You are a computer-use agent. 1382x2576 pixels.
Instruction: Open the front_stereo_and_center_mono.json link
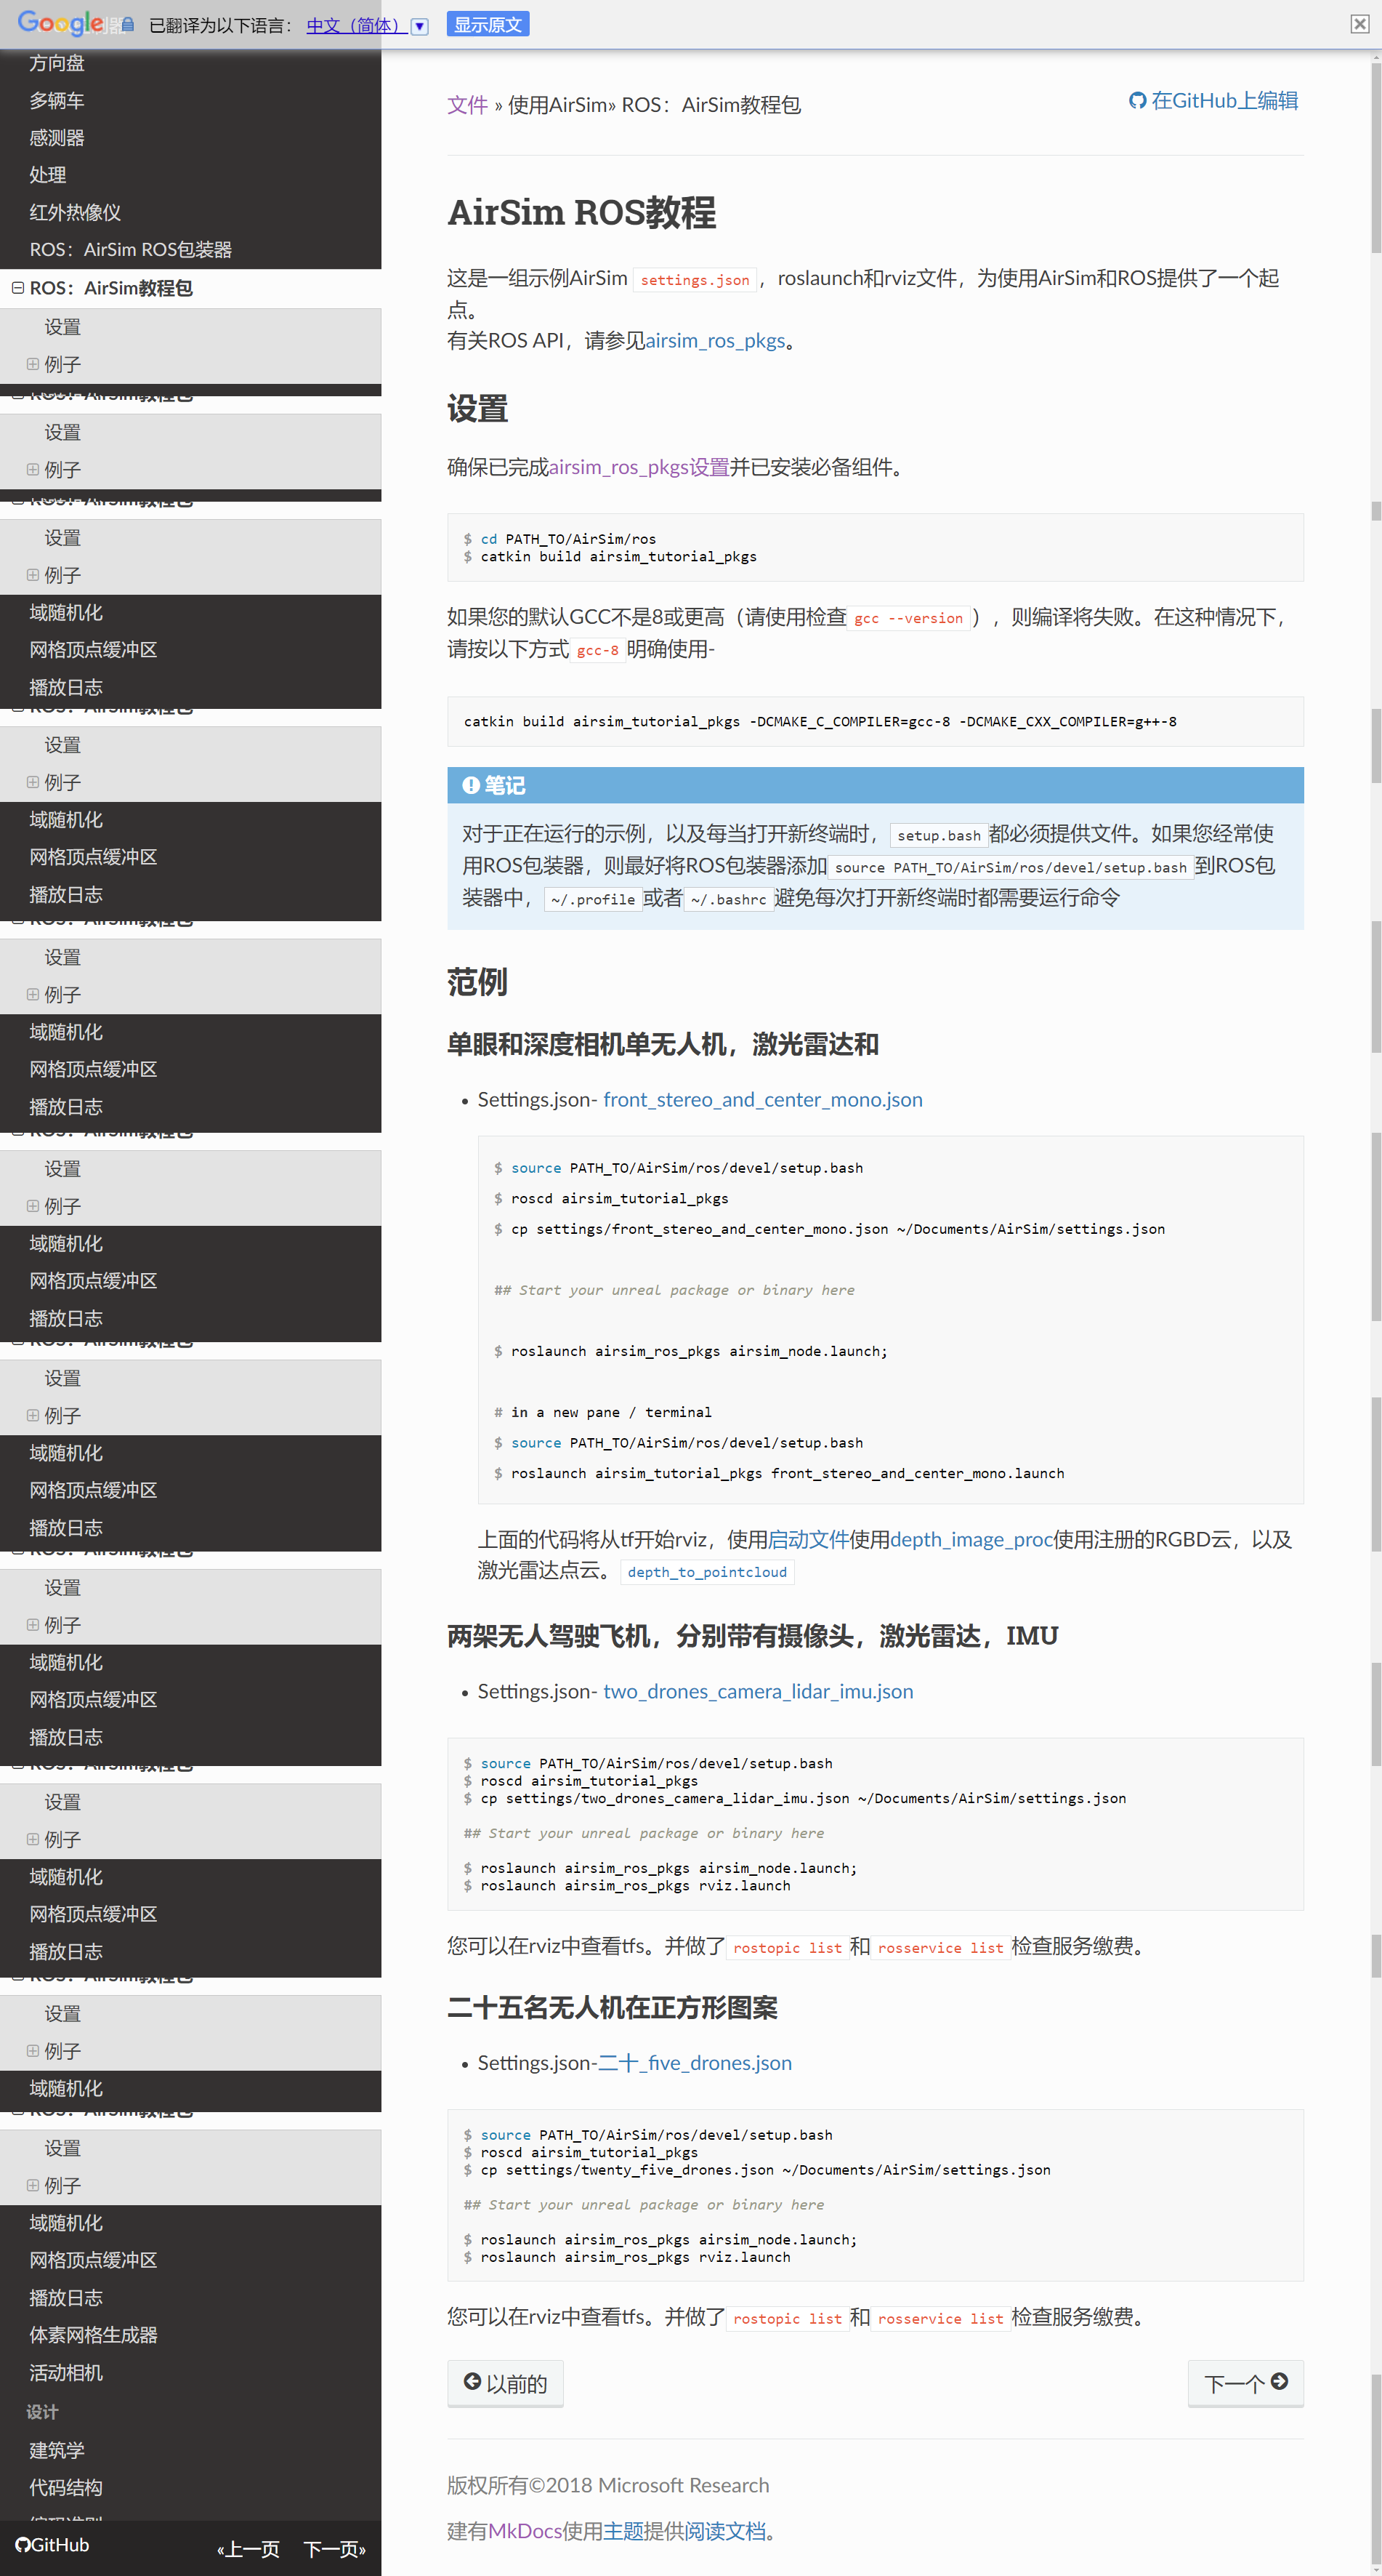click(762, 1100)
